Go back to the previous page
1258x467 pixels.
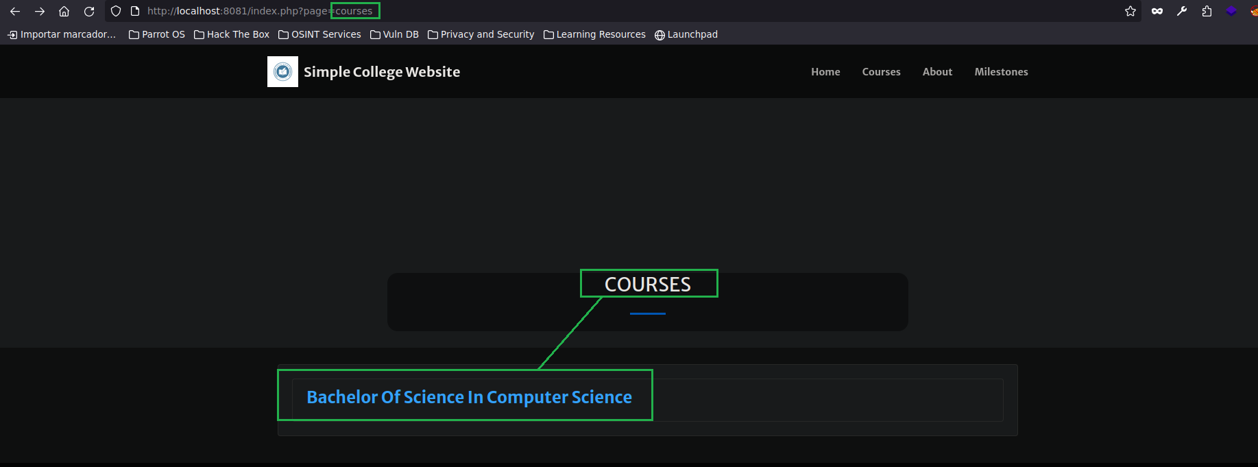click(15, 11)
